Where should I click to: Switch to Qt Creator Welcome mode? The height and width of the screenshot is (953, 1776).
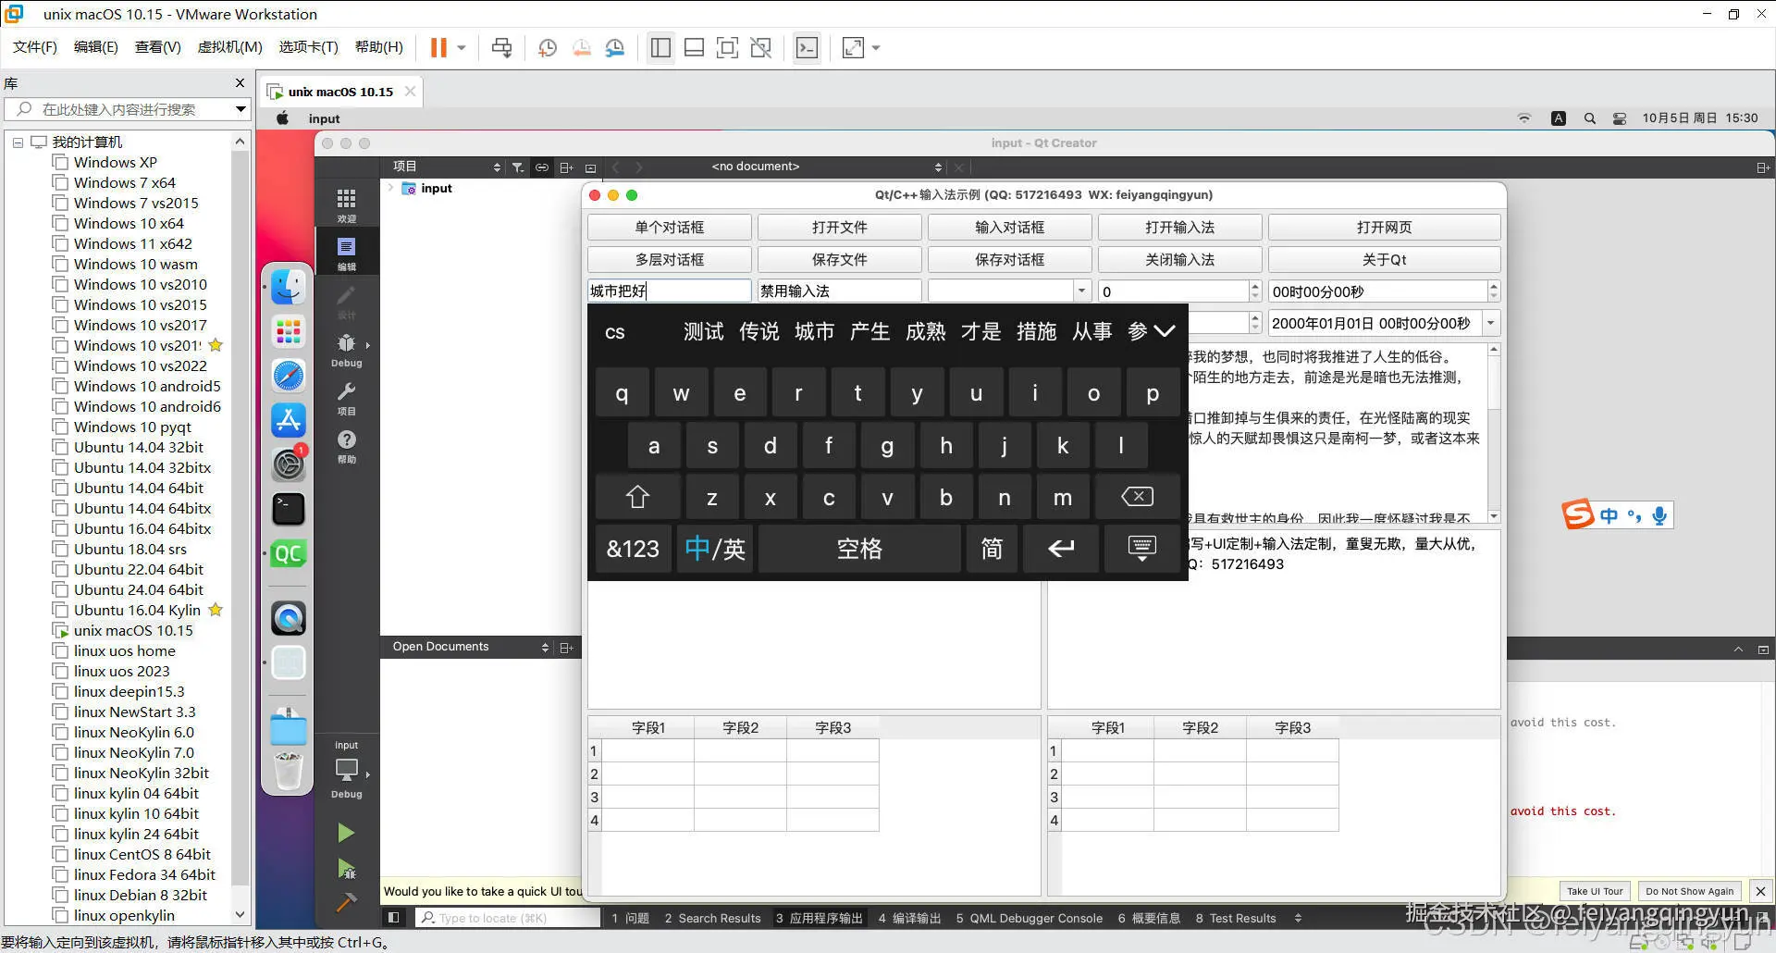[x=346, y=205]
